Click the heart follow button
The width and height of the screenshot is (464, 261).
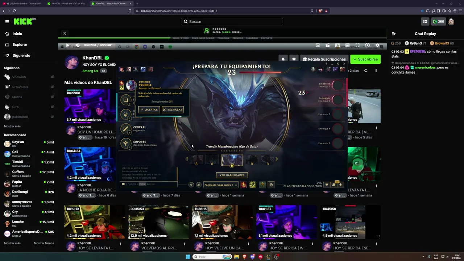[x=294, y=59]
